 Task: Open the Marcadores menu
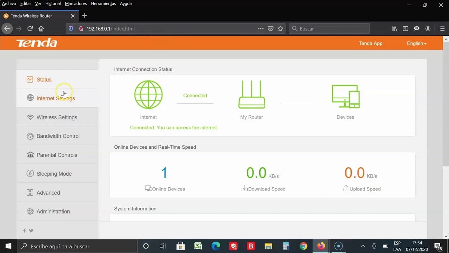(76, 4)
